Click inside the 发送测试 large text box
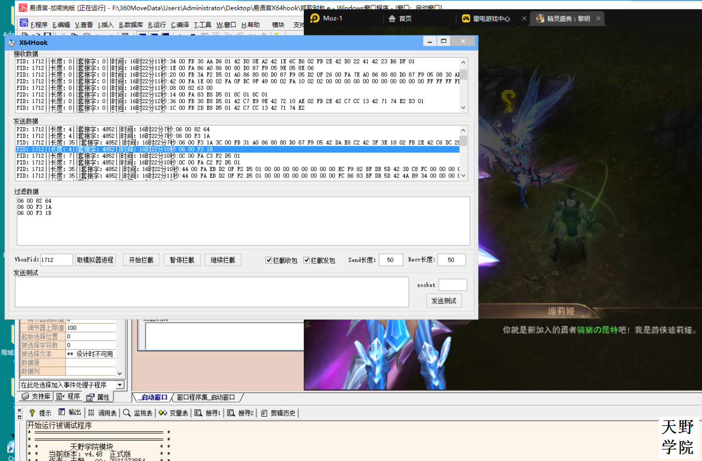The image size is (702, 461). pos(212,292)
